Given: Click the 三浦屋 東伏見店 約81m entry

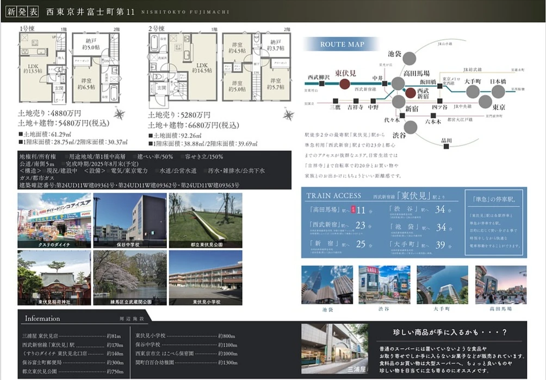Looking at the screenshot, I should point(71,336).
